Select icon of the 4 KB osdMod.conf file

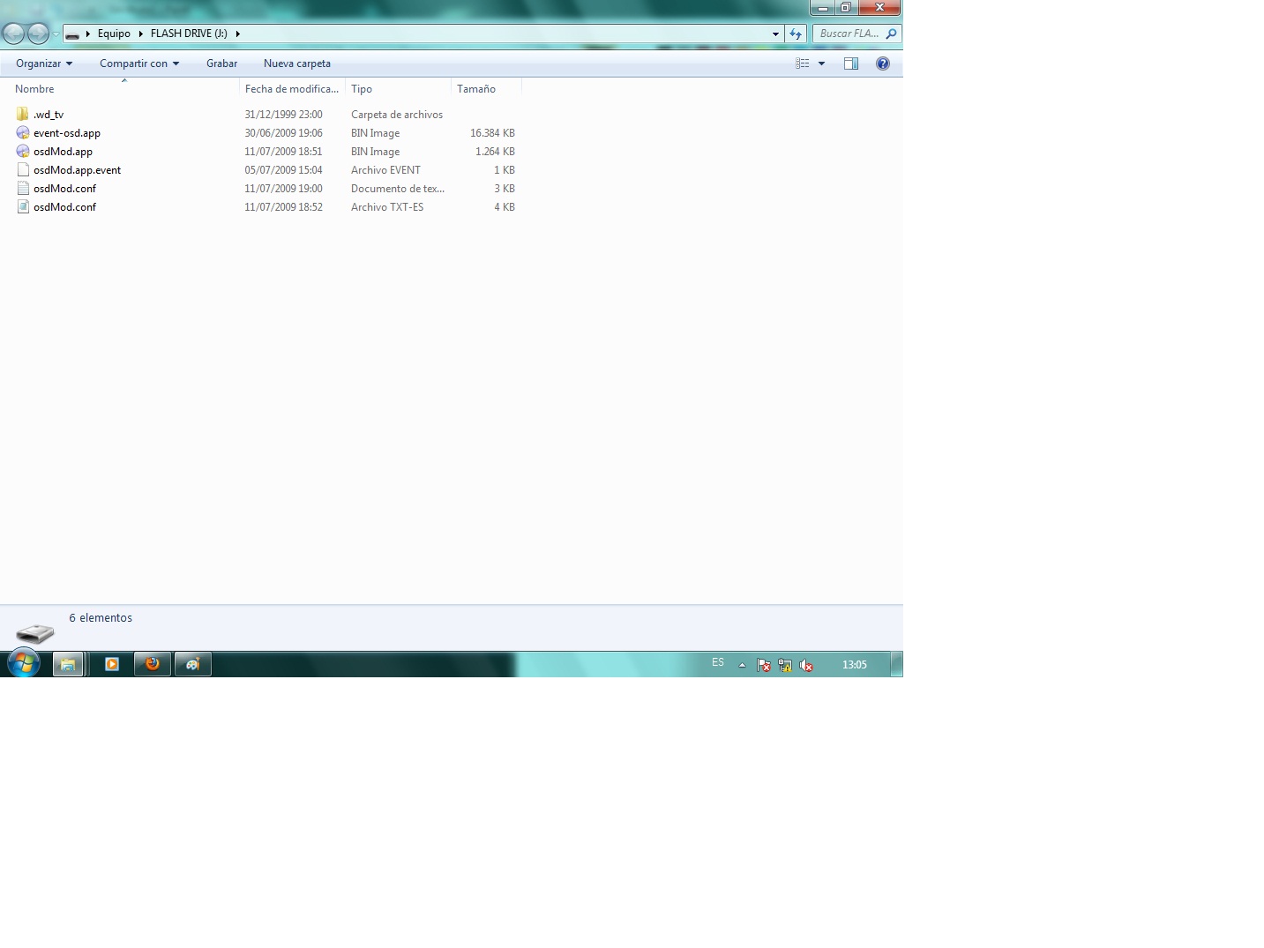(23, 207)
